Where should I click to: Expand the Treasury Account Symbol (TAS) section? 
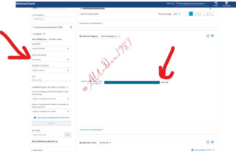point(50,27)
